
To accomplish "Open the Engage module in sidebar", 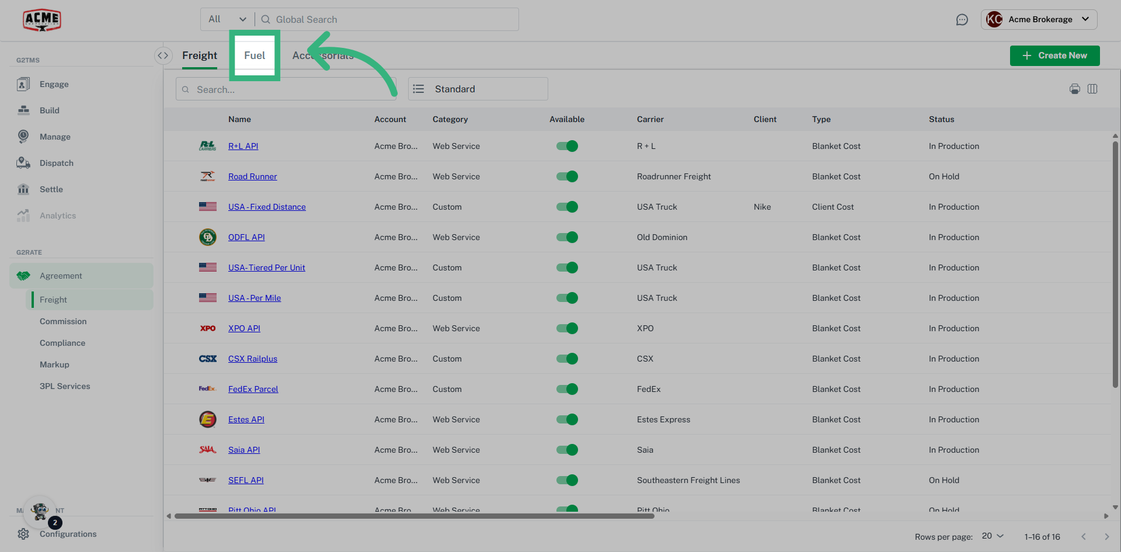I will 23,84.
